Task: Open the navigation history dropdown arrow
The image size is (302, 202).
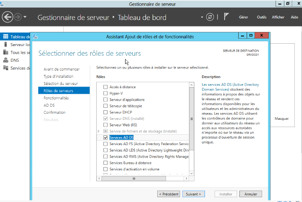Action: [25, 17]
